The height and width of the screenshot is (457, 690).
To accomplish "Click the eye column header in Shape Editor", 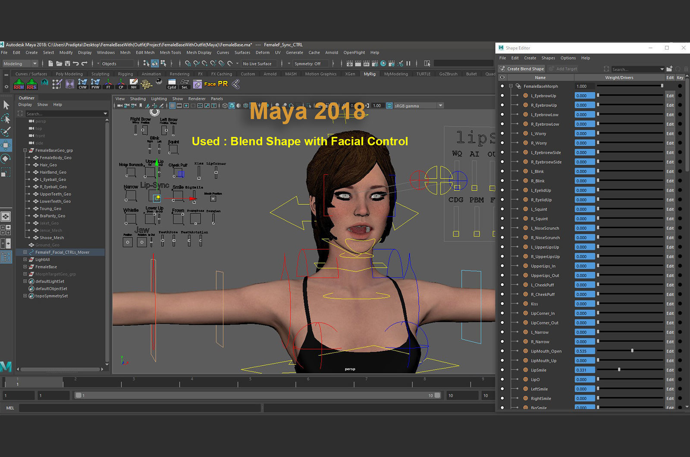I will pos(502,78).
